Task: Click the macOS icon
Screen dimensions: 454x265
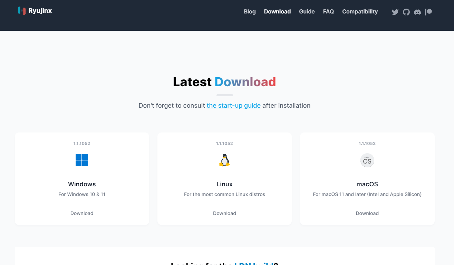Action: point(367,160)
